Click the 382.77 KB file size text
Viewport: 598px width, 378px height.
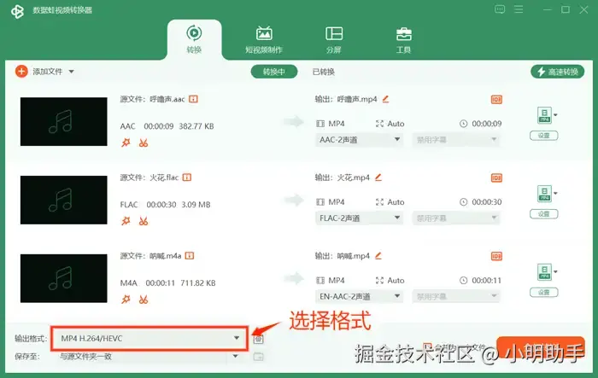coord(196,126)
